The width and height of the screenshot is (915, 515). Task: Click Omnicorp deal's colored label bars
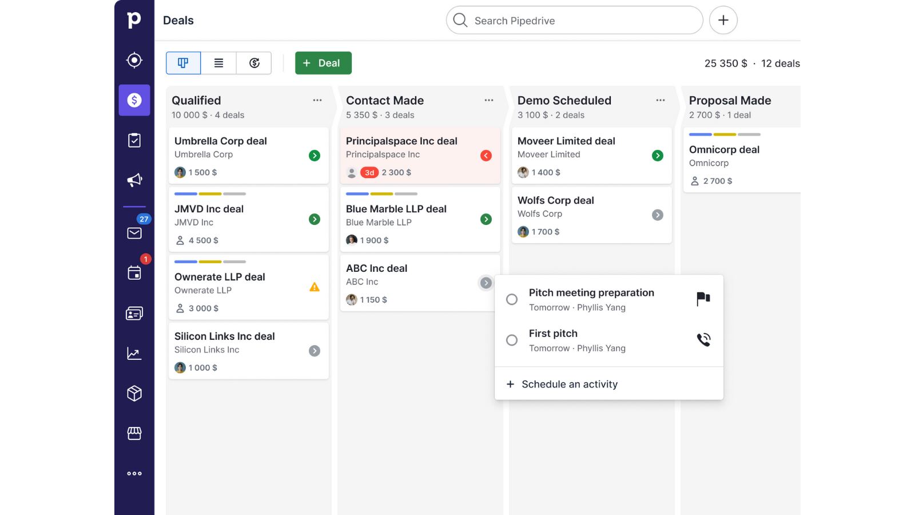pyautogui.click(x=725, y=134)
